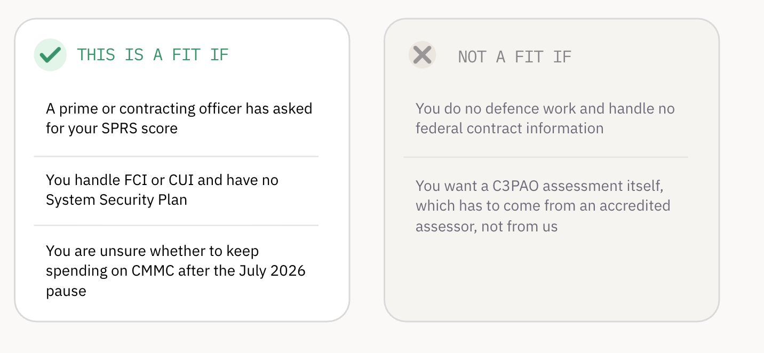Click 'federal contract information' text
The height and width of the screenshot is (353, 764).
[x=510, y=129]
